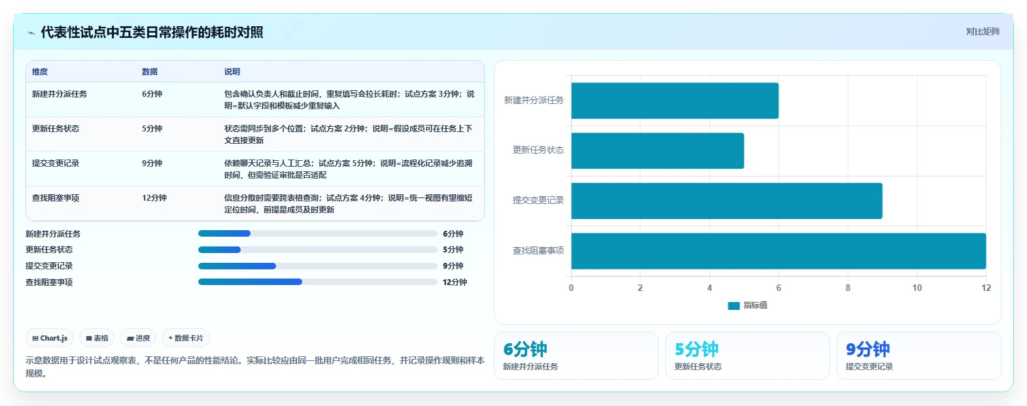Click the description mentioning 试点方案 4分钟
The image size is (1027, 406).
coord(349,204)
